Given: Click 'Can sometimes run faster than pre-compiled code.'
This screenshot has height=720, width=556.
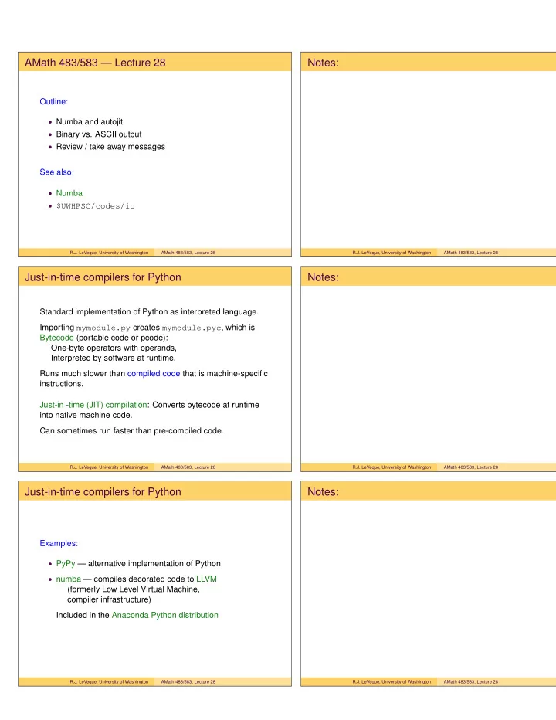Looking at the screenshot, I should (x=132, y=431).
